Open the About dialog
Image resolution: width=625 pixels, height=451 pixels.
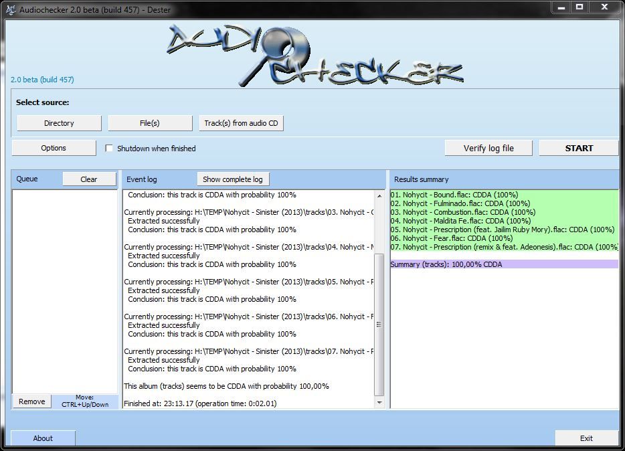[43, 438]
